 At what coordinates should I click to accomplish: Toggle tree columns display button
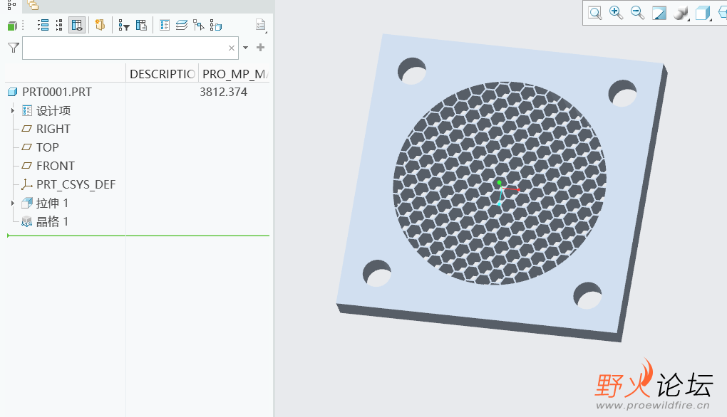click(x=77, y=25)
